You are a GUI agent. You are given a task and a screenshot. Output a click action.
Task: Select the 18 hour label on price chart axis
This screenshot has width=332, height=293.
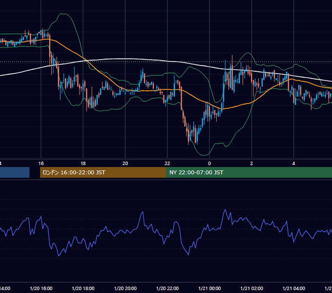pyautogui.click(x=83, y=164)
